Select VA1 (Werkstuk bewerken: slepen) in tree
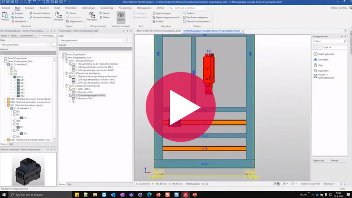 click(x=27, y=105)
